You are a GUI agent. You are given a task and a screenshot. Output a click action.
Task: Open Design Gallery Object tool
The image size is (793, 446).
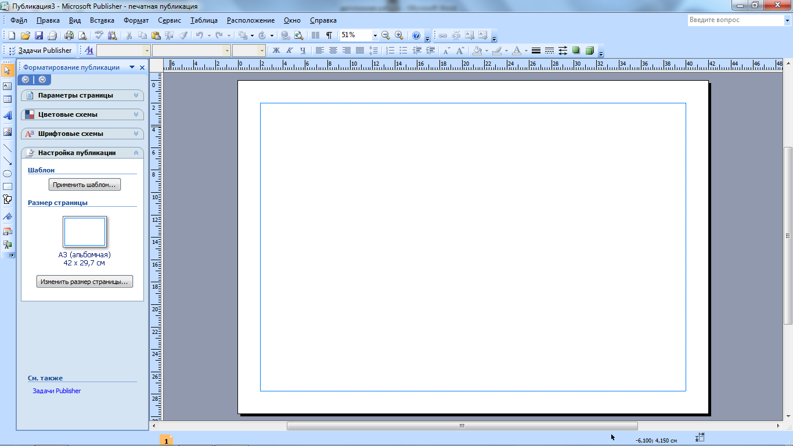pyautogui.click(x=8, y=231)
